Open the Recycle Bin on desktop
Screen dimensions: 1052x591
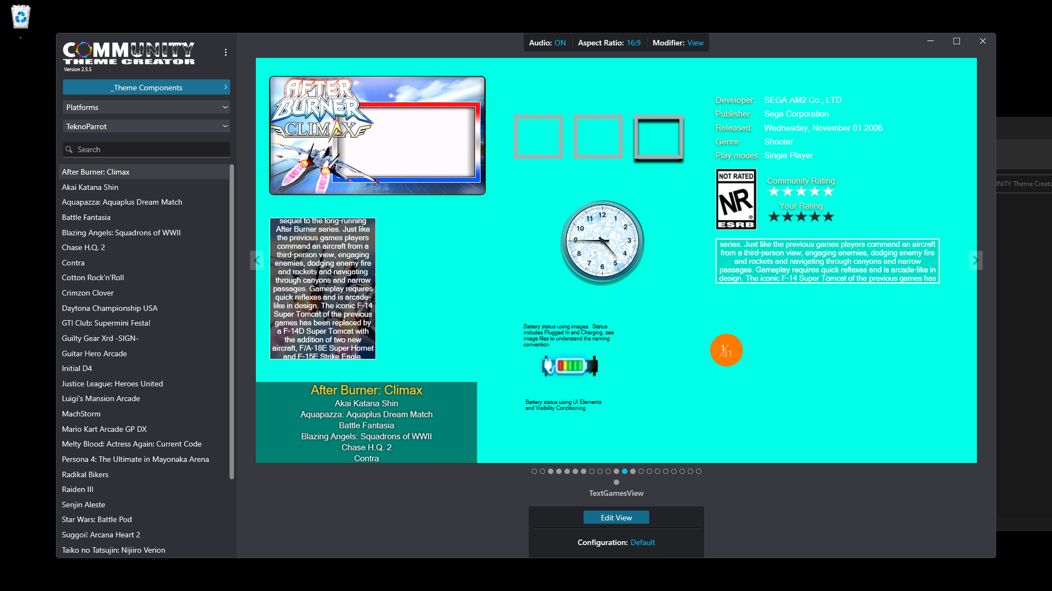pos(21,16)
